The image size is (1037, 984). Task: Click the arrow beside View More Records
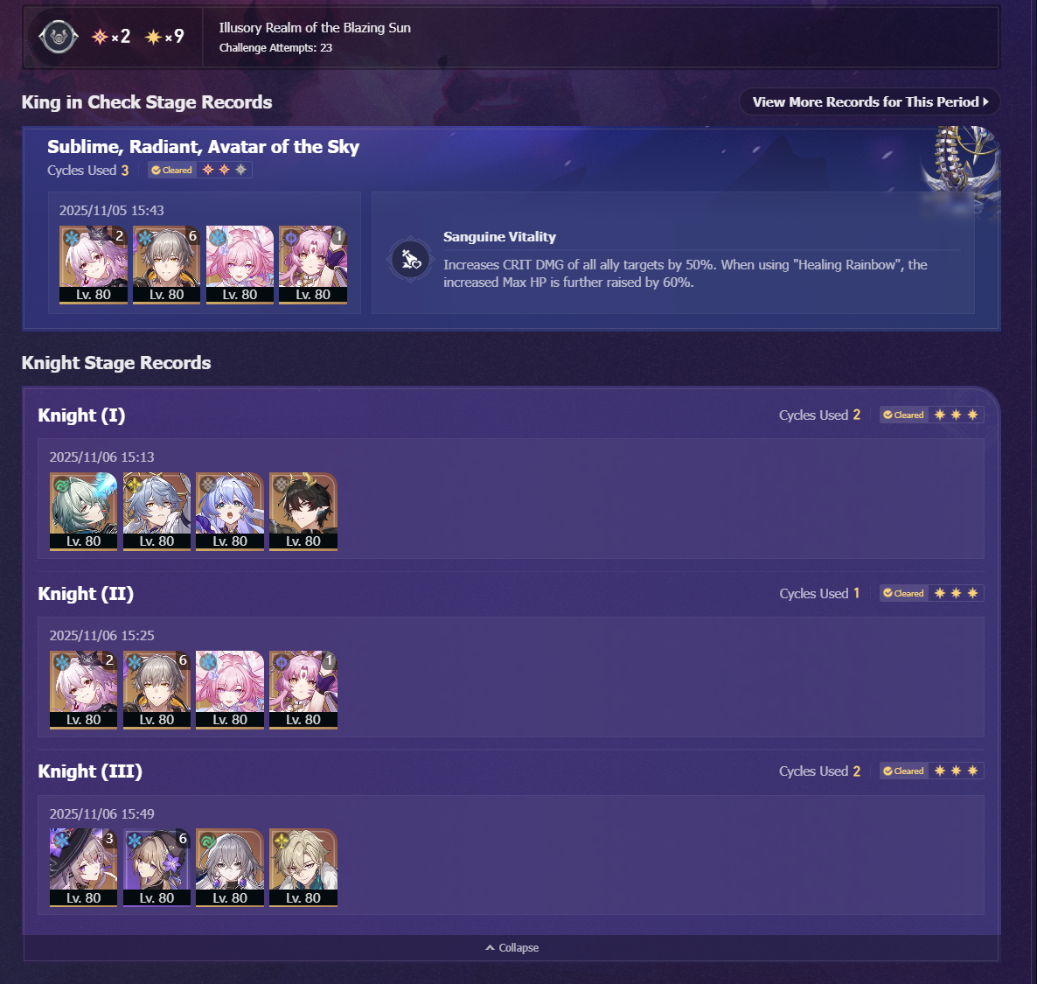[x=985, y=102]
